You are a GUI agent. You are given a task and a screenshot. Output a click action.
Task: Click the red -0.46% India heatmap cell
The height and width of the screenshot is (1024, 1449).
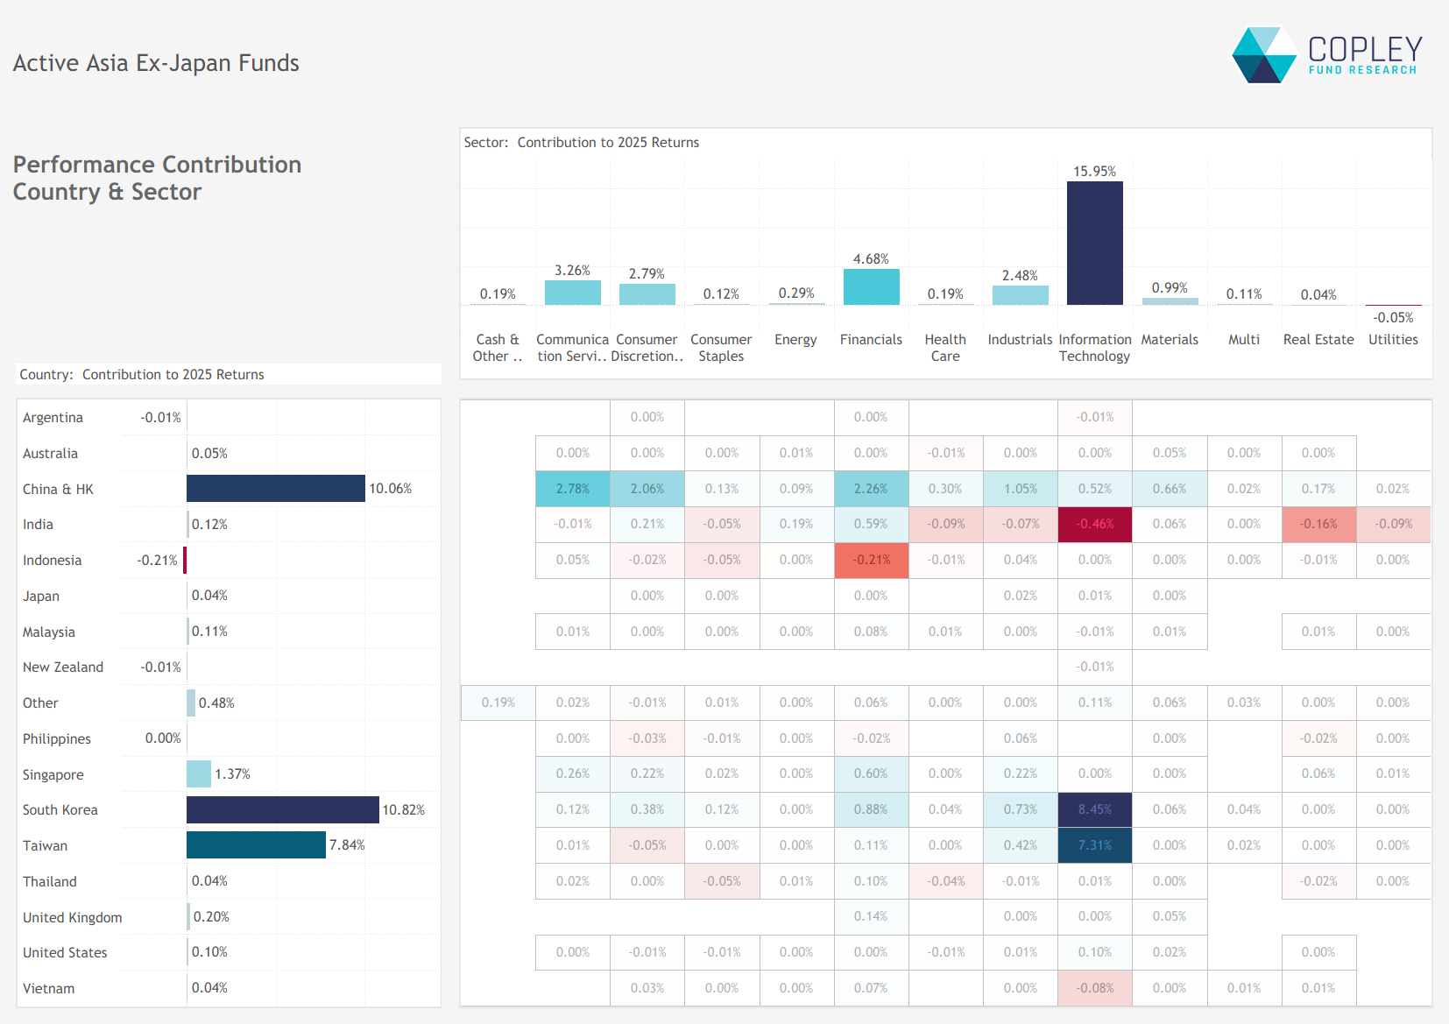1094,524
